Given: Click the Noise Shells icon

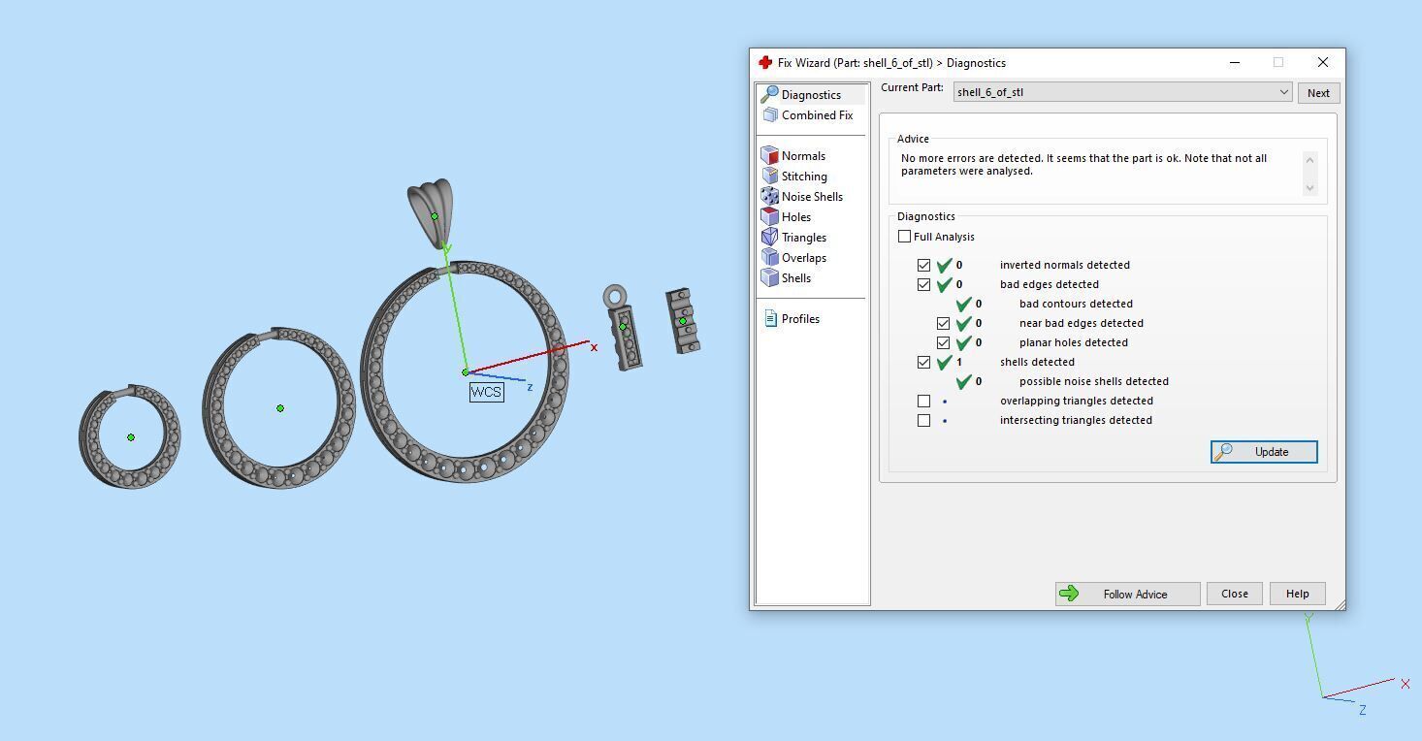Looking at the screenshot, I should [x=770, y=196].
